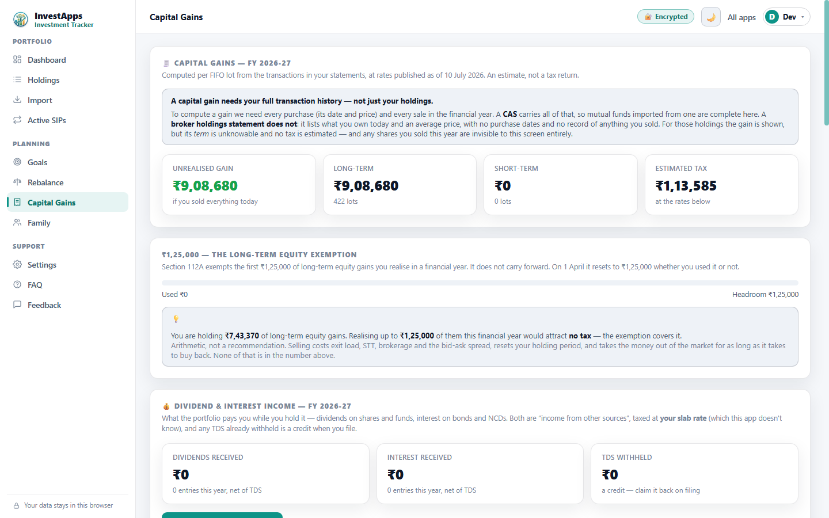Click the TDS Withheld card
The image size is (829, 518).
tap(694, 474)
